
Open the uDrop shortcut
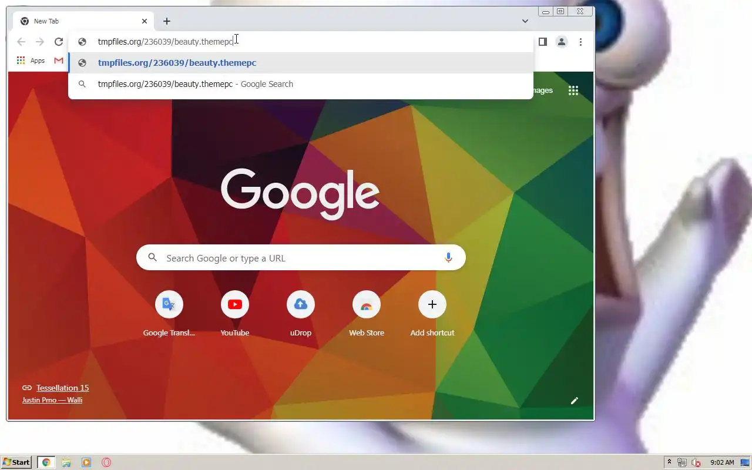(301, 314)
